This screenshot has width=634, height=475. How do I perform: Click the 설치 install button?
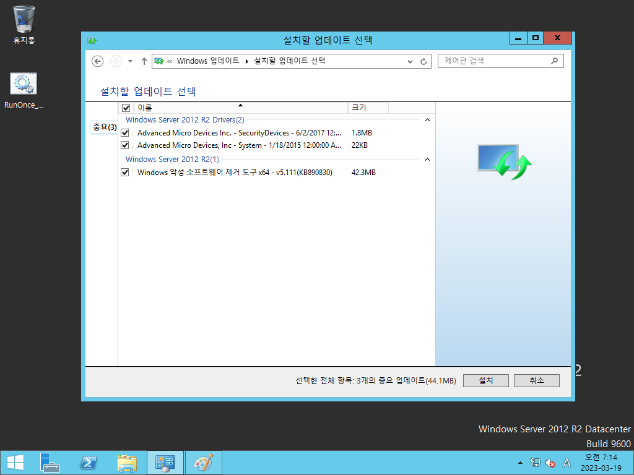pyautogui.click(x=485, y=380)
